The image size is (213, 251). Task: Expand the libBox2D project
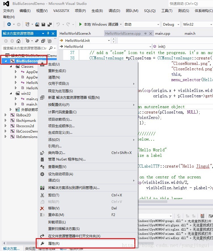[6, 115]
